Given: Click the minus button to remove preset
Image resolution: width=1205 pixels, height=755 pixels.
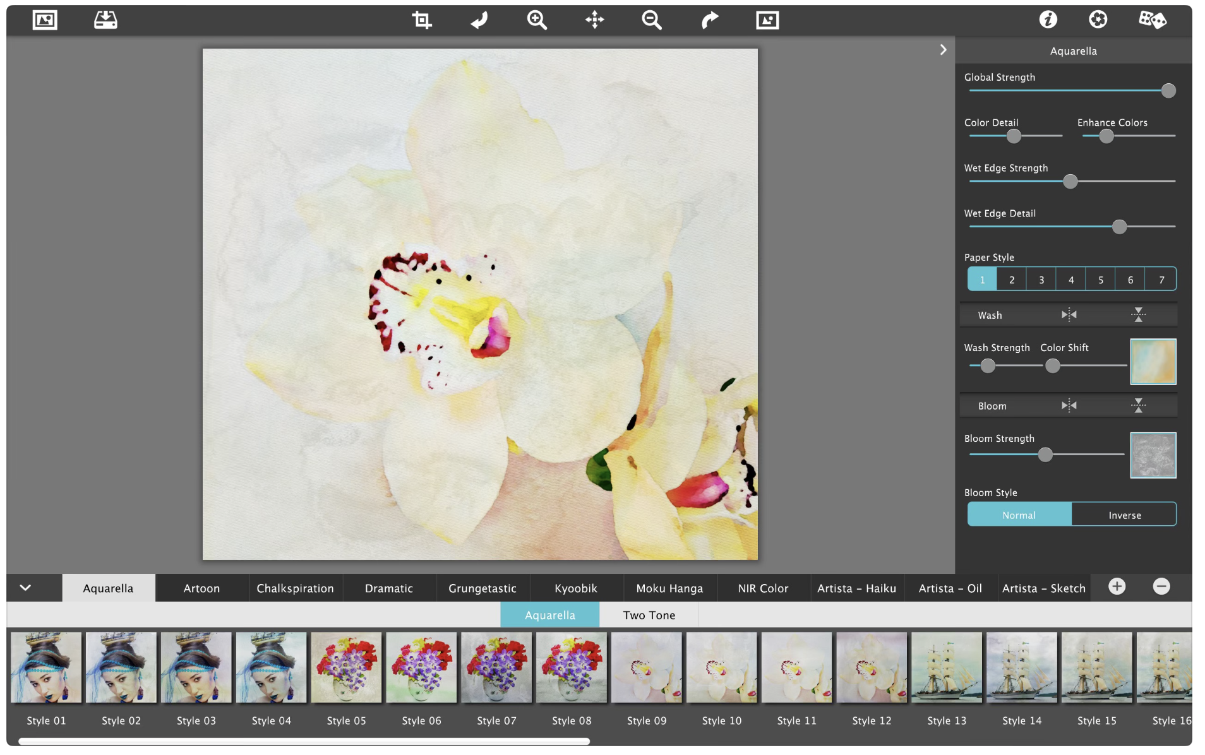Looking at the screenshot, I should pyautogui.click(x=1161, y=587).
